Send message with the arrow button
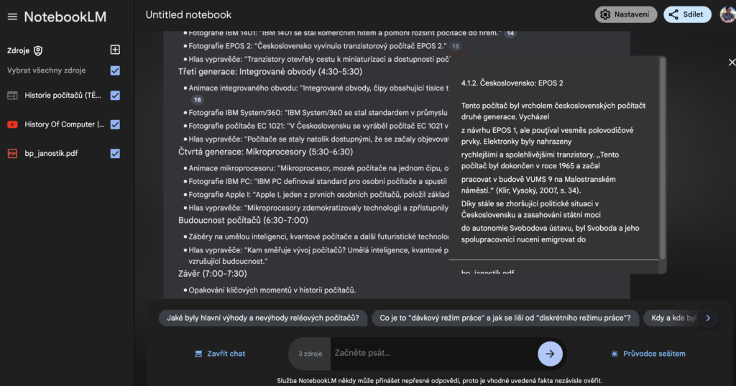Screen dimensions: 736x386 (550, 354)
